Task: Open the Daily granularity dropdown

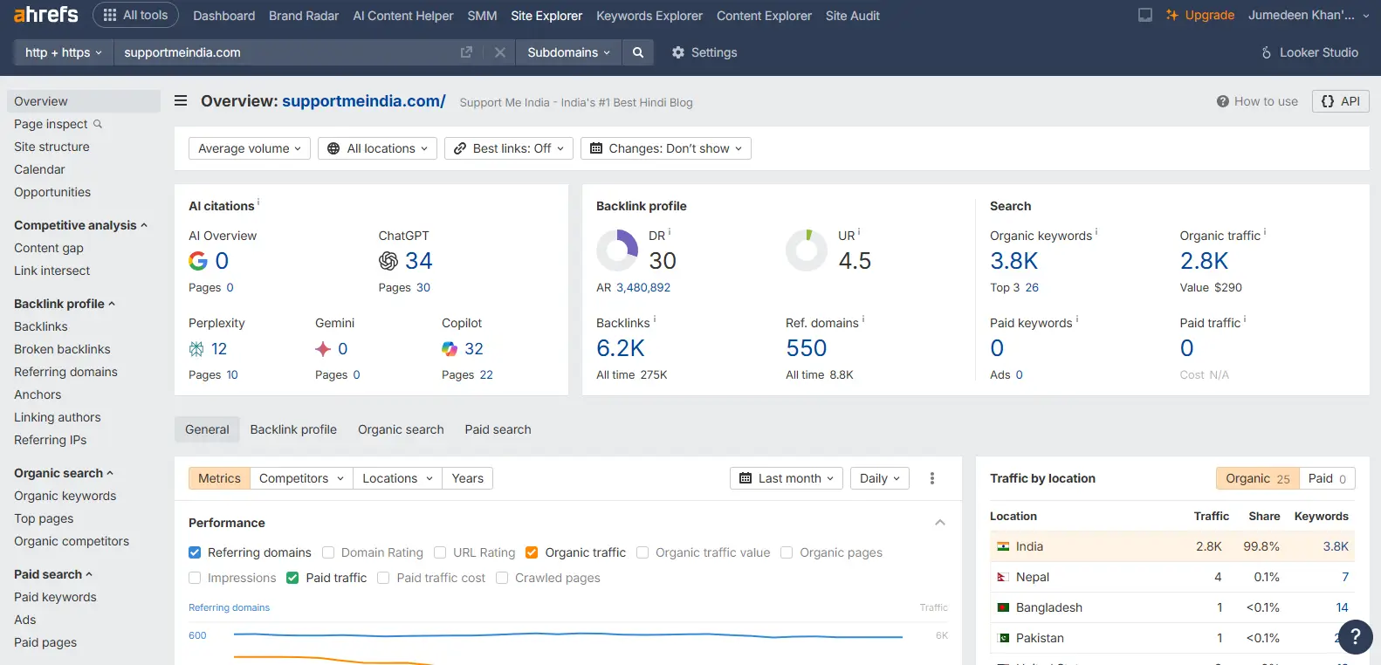Action: 880,478
